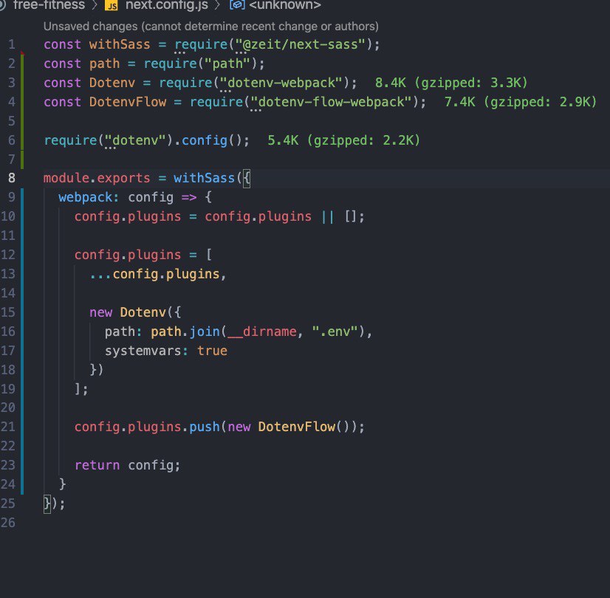The width and height of the screenshot is (610, 598).
Task: Click the empty array literal on line 10
Action: click(350, 216)
